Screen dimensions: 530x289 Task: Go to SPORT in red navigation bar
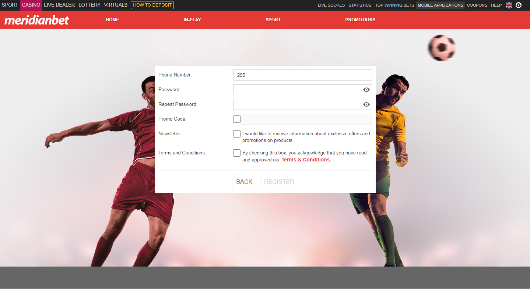pyautogui.click(x=273, y=20)
